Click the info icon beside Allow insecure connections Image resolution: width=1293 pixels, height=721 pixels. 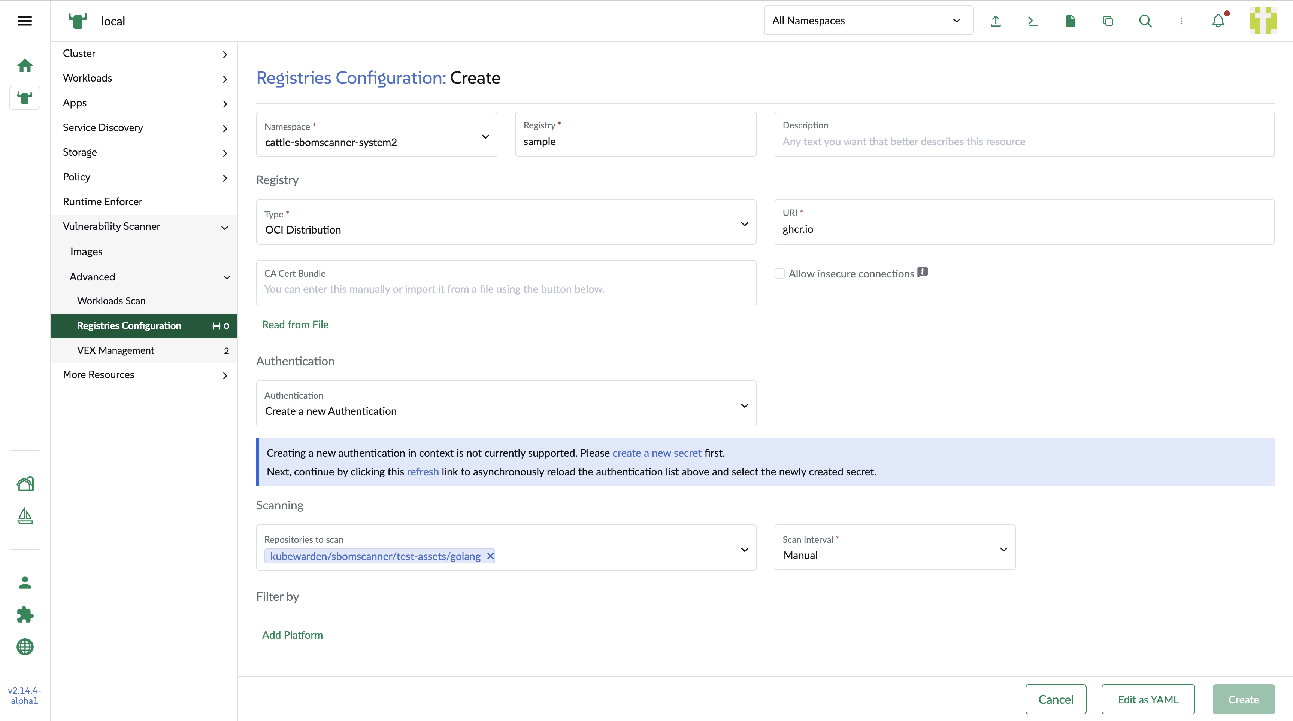pos(923,273)
